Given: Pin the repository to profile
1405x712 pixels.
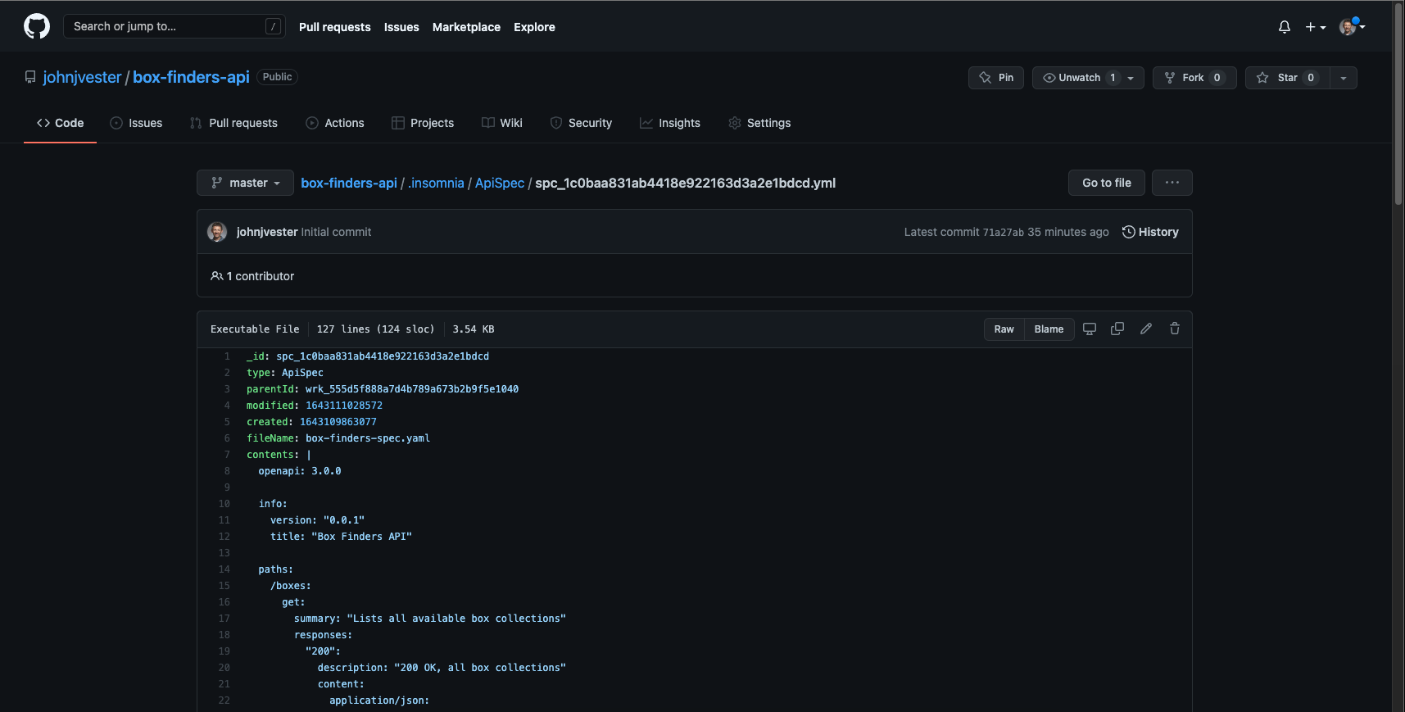Looking at the screenshot, I should pyautogui.click(x=996, y=78).
